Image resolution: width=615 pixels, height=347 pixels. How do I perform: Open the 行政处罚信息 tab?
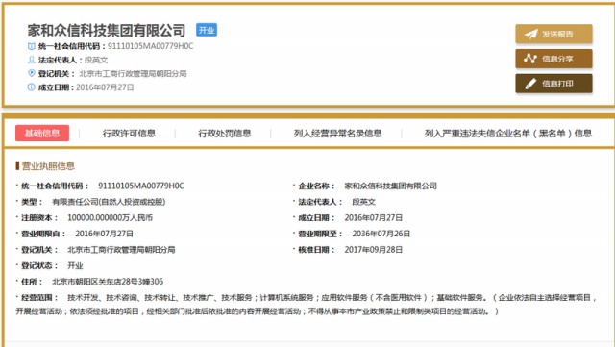pos(225,134)
